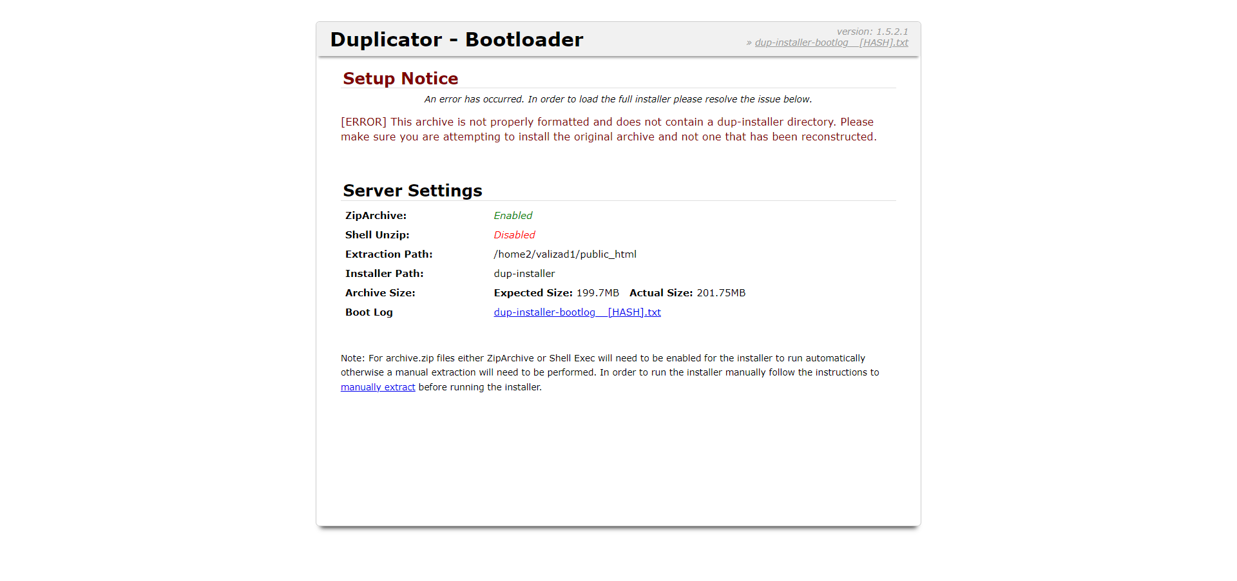Click the 'Extraction Path:' label
Image resolution: width=1237 pixels, height=581 pixels.
388,254
